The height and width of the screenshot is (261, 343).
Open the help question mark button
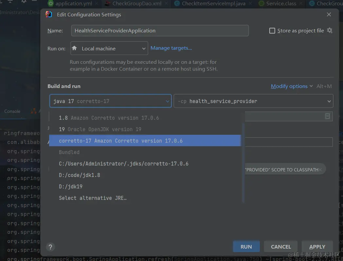click(50, 247)
